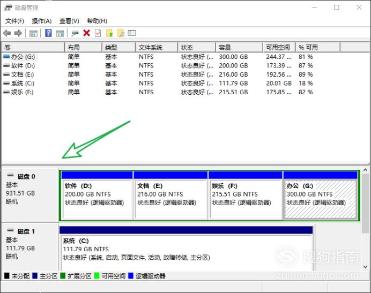Select 娱乐 (F:) partition block on disk 0
371x293 pixels.
[x=245, y=196]
